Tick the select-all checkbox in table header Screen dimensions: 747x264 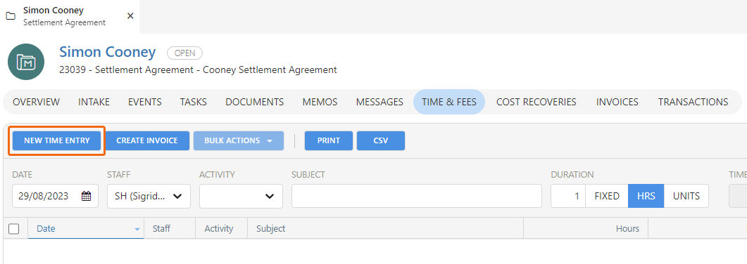click(14, 229)
